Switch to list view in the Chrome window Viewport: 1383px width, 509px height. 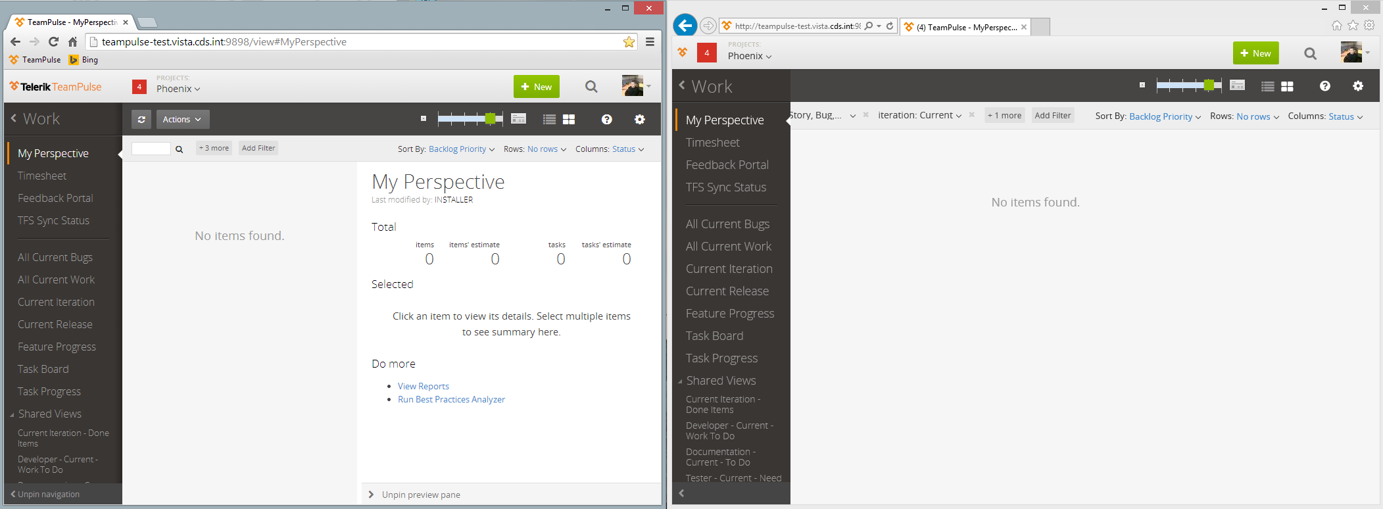coord(549,119)
